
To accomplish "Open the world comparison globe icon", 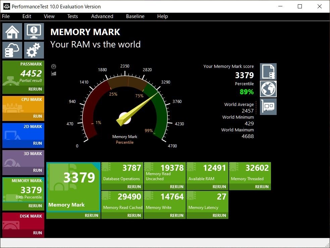I will (x=268, y=89).
